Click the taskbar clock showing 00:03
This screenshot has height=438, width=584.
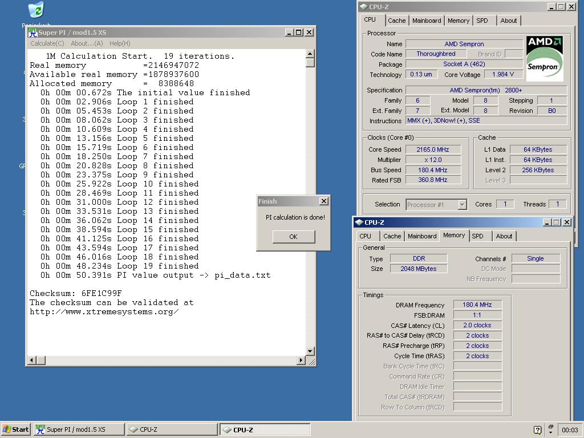click(570, 430)
